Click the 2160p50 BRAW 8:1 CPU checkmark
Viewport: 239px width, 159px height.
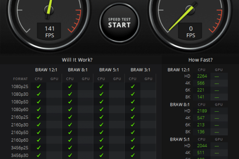coord(70,132)
